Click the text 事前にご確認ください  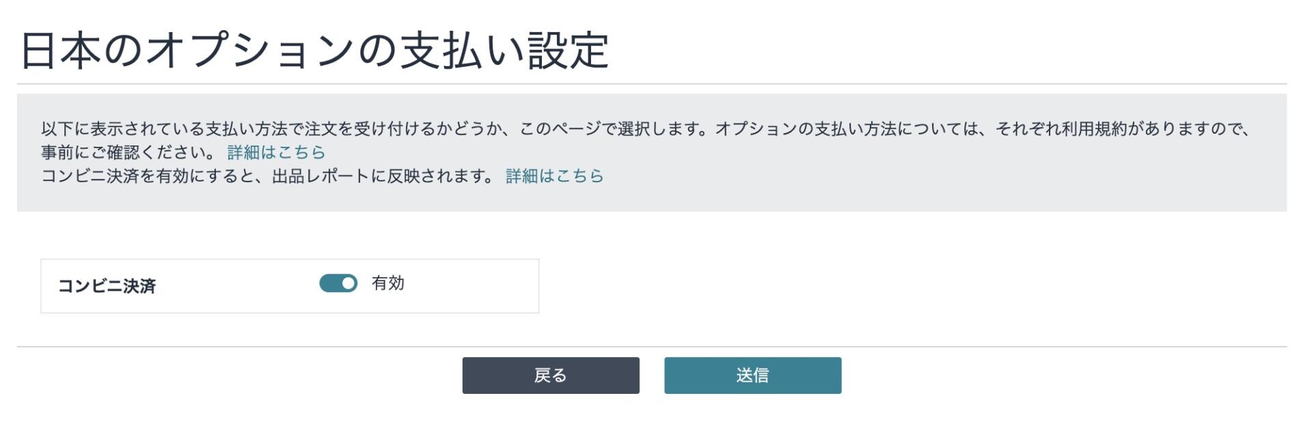coord(127,152)
